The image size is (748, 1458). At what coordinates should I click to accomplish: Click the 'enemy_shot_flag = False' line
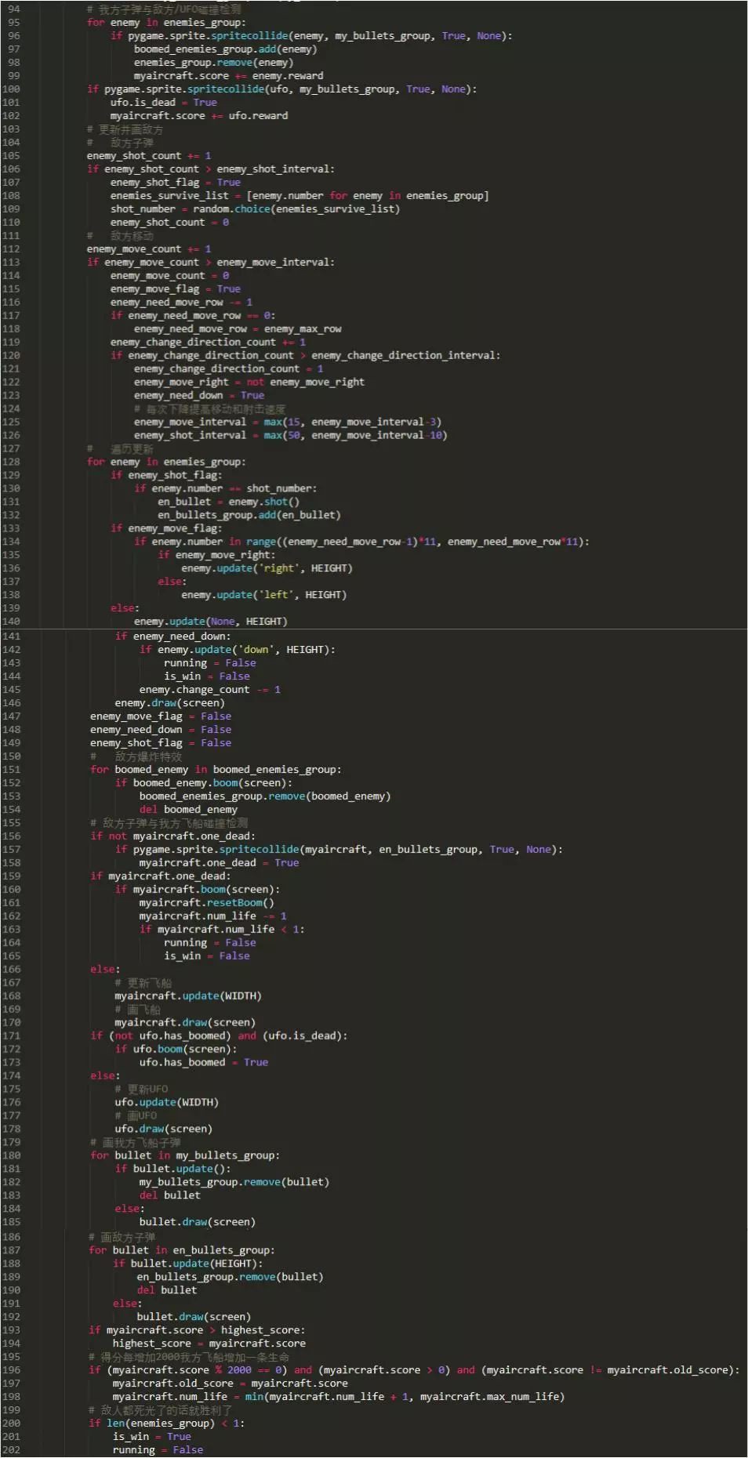coord(161,743)
